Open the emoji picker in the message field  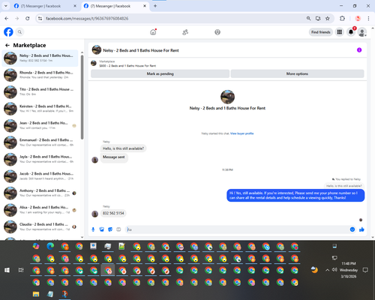(352, 229)
